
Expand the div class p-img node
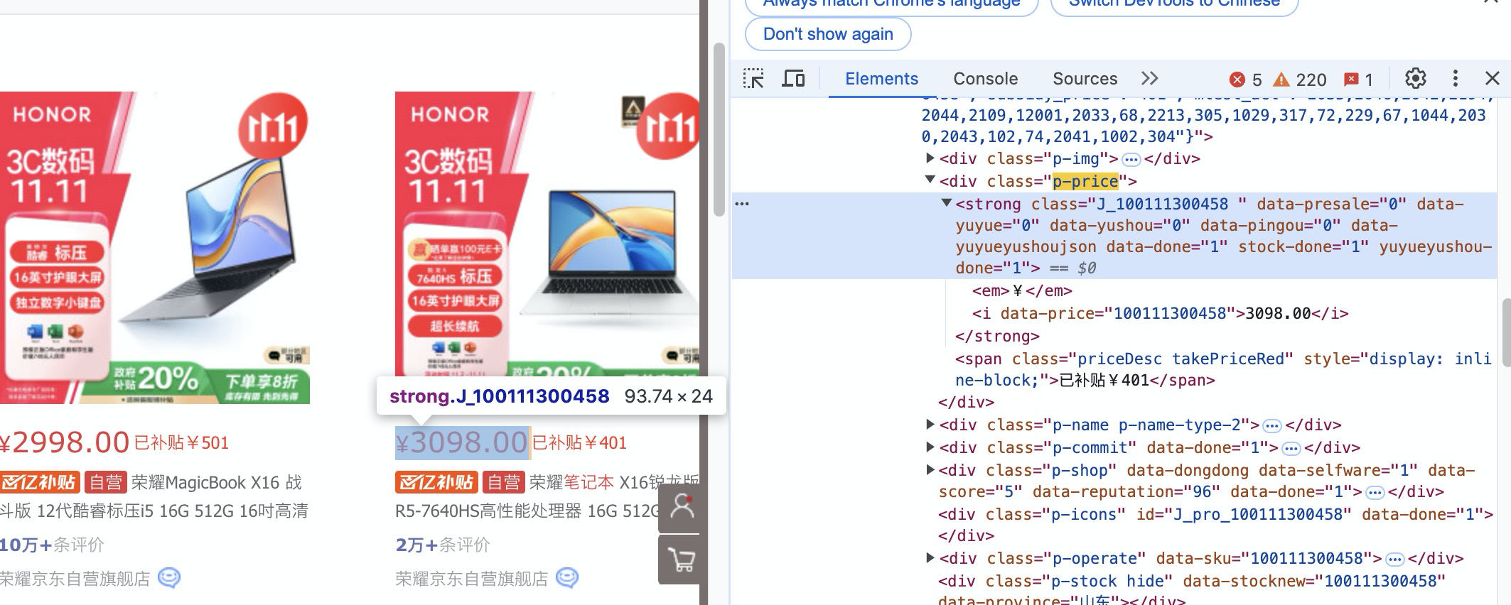930,158
